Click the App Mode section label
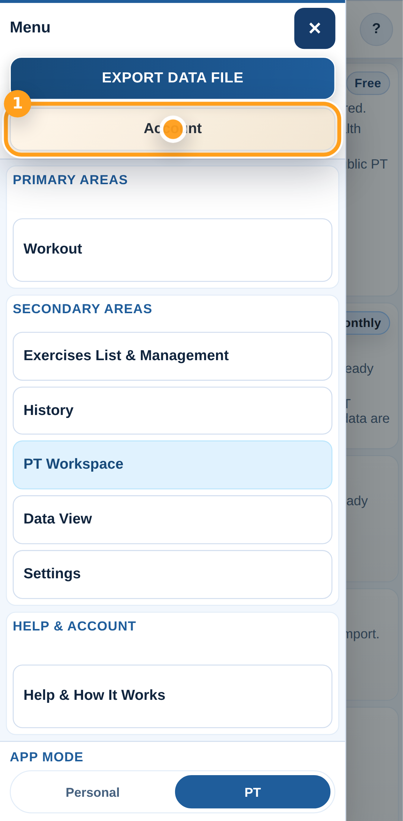The height and width of the screenshot is (821, 403). (x=47, y=757)
